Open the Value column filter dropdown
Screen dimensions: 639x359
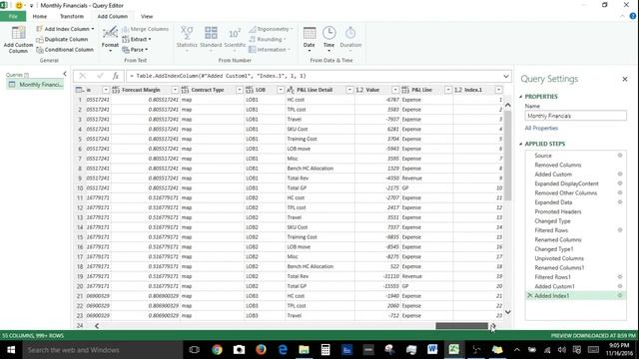tap(395, 90)
